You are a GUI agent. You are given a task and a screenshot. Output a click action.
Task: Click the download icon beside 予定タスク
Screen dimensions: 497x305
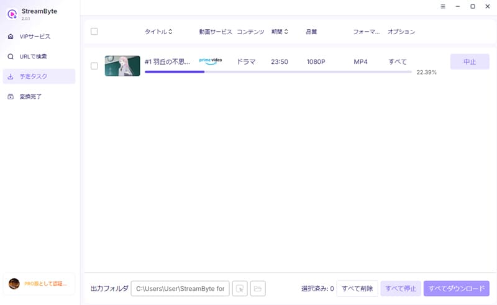[x=11, y=76]
